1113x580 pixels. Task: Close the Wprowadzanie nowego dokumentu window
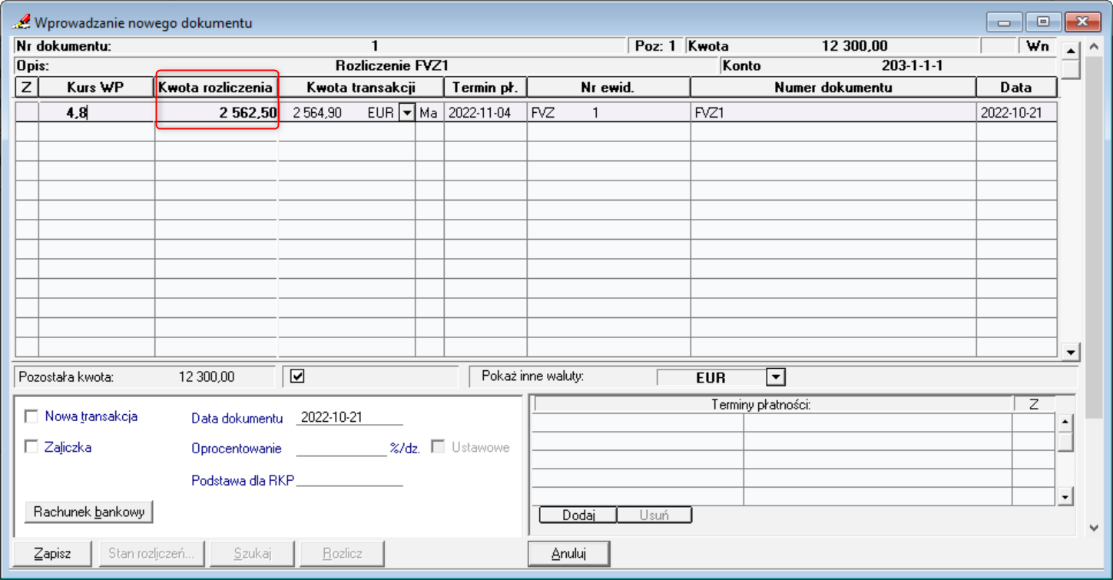pyautogui.click(x=1084, y=22)
